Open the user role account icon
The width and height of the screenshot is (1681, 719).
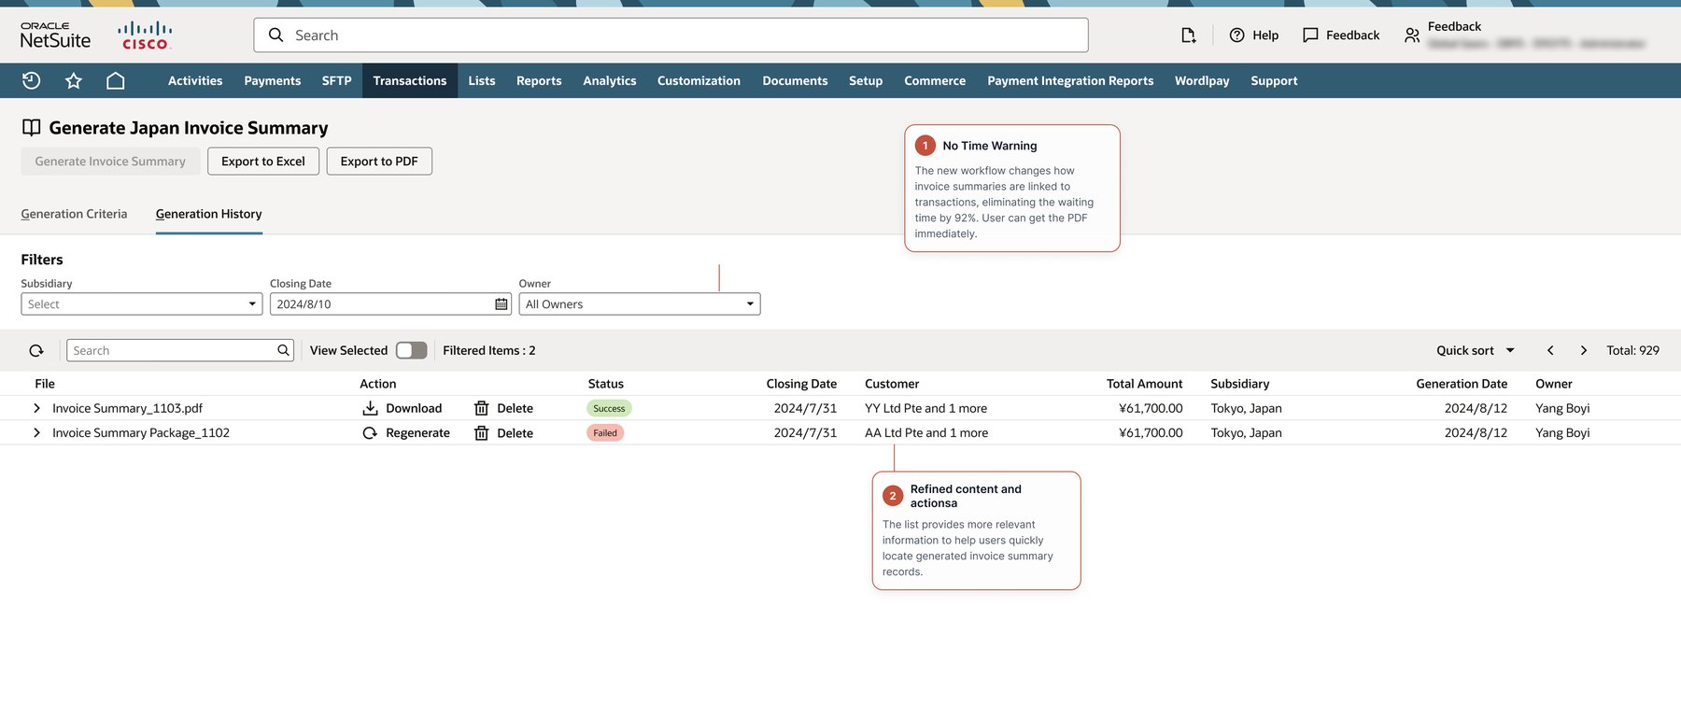click(1412, 35)
